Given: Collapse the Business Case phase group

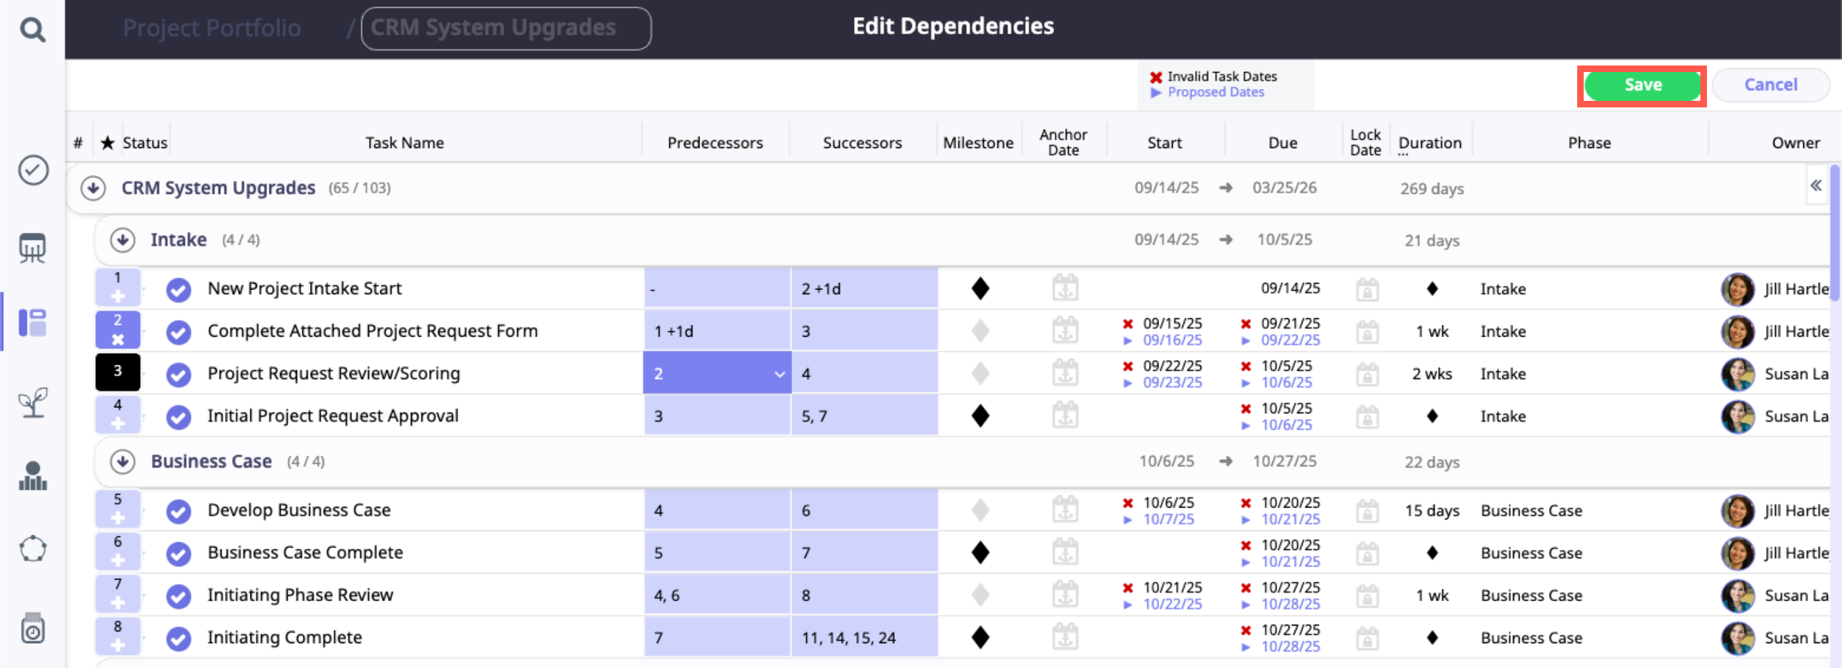Looking at the screenshot, I should [123, 462].
